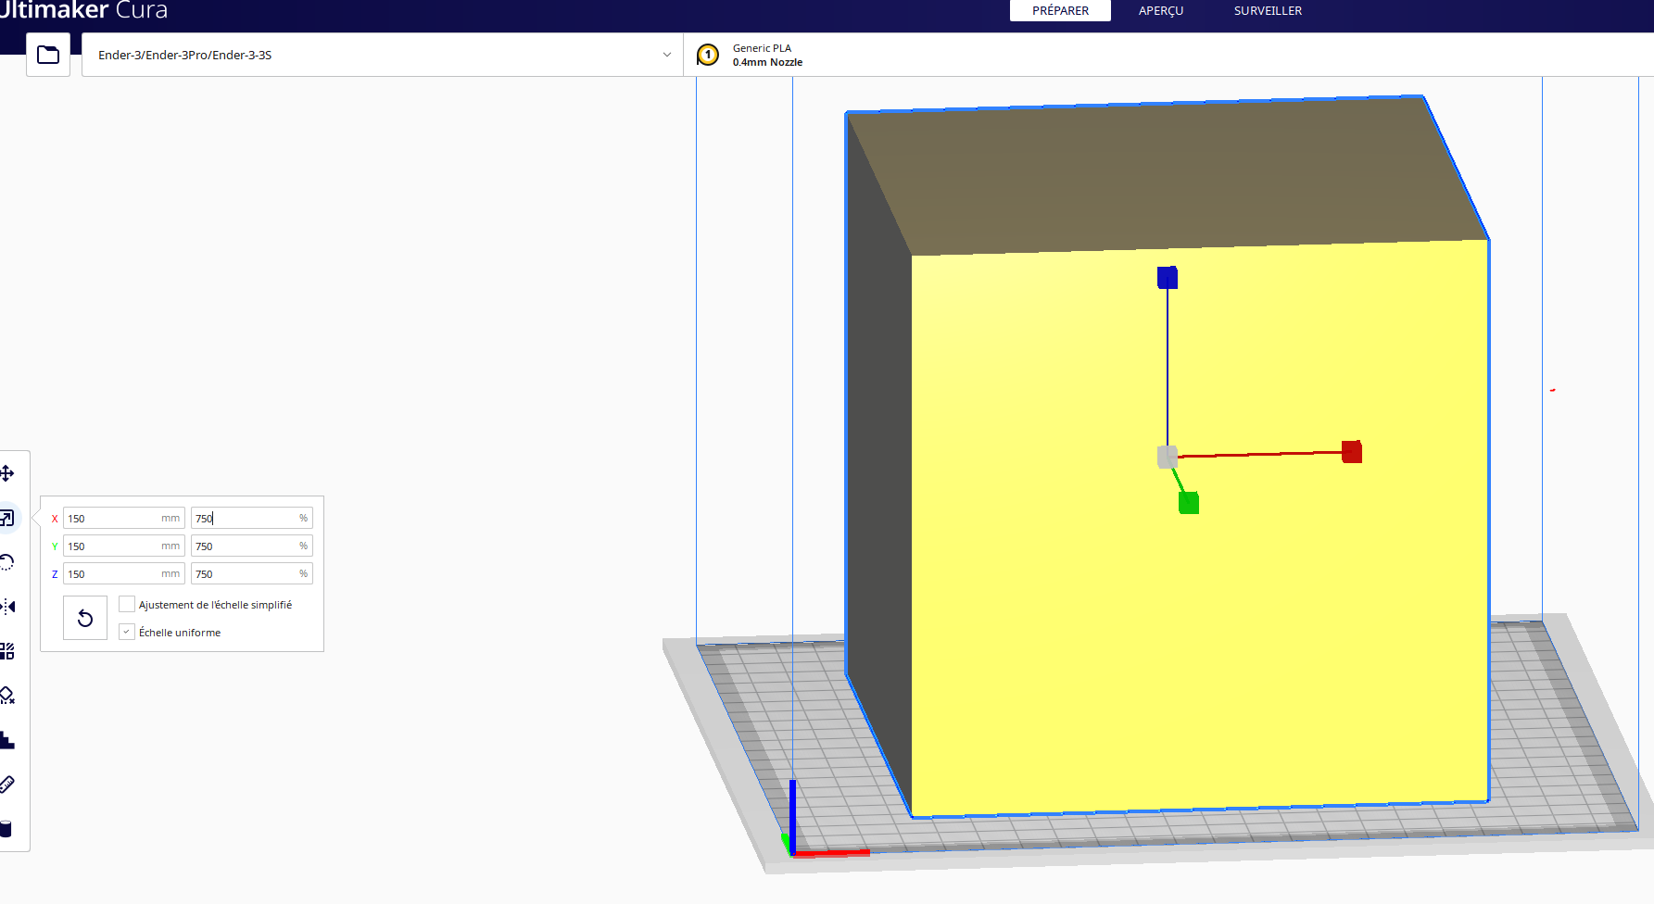This screenshot has height=904, width=1654.
Task: Switch to the APERÇU tab
Action: click(x=1161, y=10)
